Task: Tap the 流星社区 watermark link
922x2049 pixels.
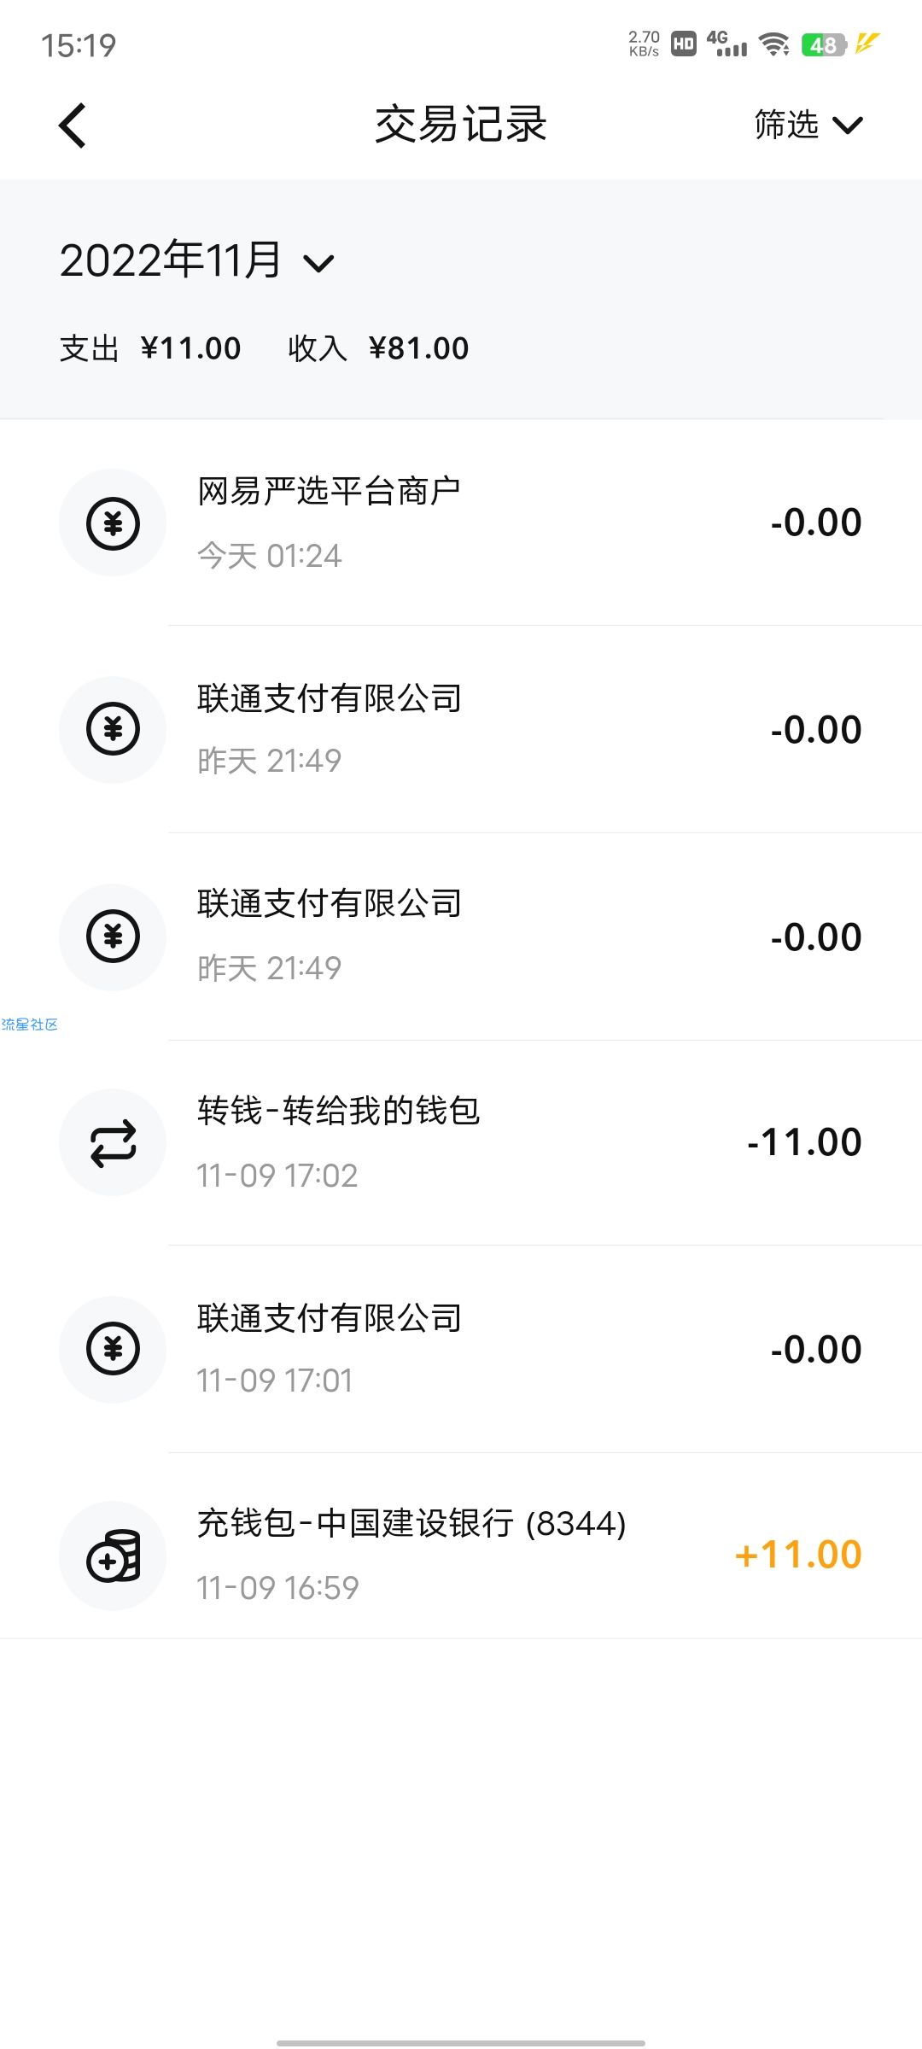Action: pos(29,1024)
